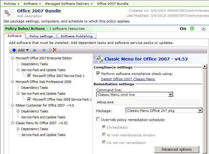The image size is (209, 154).
Task: Click the settings pane vertical scrollbar track
Action: [x=205, y=111]
